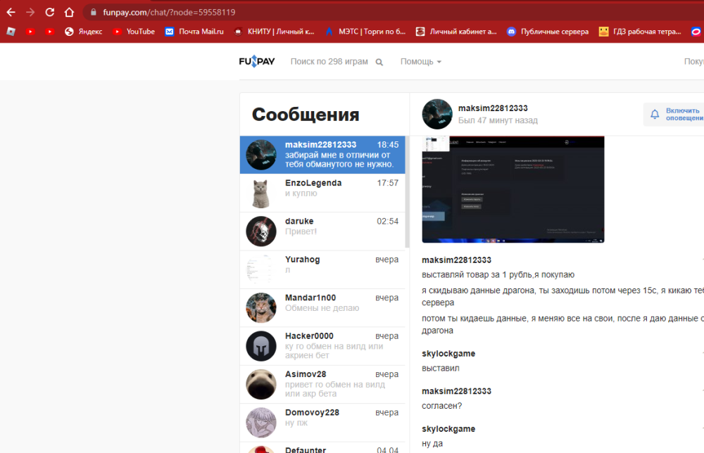
Task: Expand the Помощь dropdown menu
Action: 421,61
